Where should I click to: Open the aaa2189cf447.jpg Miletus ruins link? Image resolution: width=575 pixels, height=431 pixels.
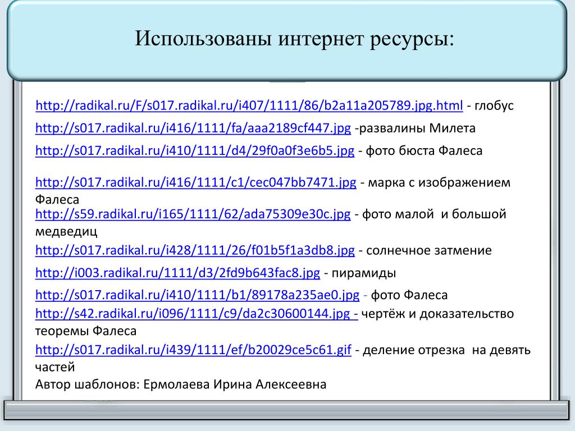[193, 129]
